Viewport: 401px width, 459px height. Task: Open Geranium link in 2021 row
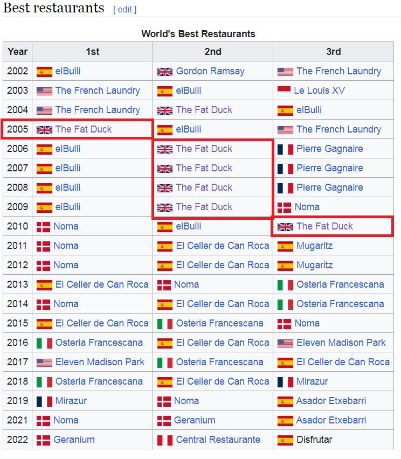pyautogui.click(x=195, y=420)
